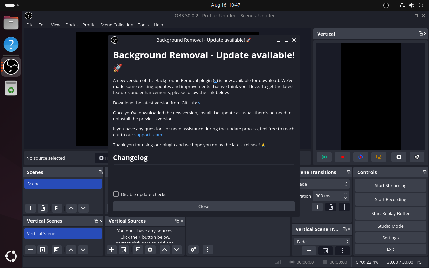
Task: Remove transition in Scene Transitions panel
Action: [x=330, y=207]
